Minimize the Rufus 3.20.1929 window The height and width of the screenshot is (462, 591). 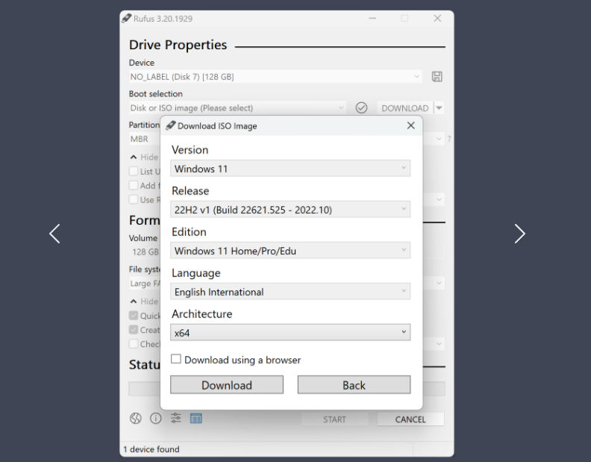click(372, 18)
